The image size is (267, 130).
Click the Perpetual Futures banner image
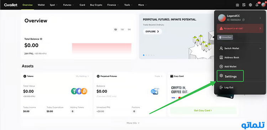[x=177, y=36]
